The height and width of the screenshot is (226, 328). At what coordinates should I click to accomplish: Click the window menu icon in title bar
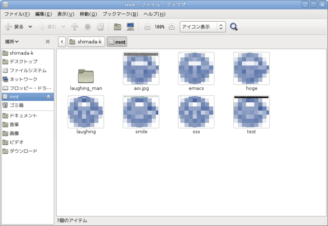6,5
